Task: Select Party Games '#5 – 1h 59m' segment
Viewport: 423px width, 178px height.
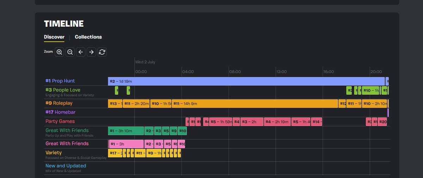Action: pyautogui.click(x=221, y=122)
